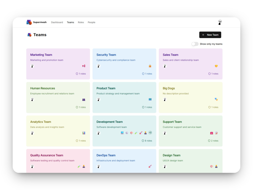Open the Analytics Team title link
Viewport: 253px width, 190px height.
tap(41, 122)
